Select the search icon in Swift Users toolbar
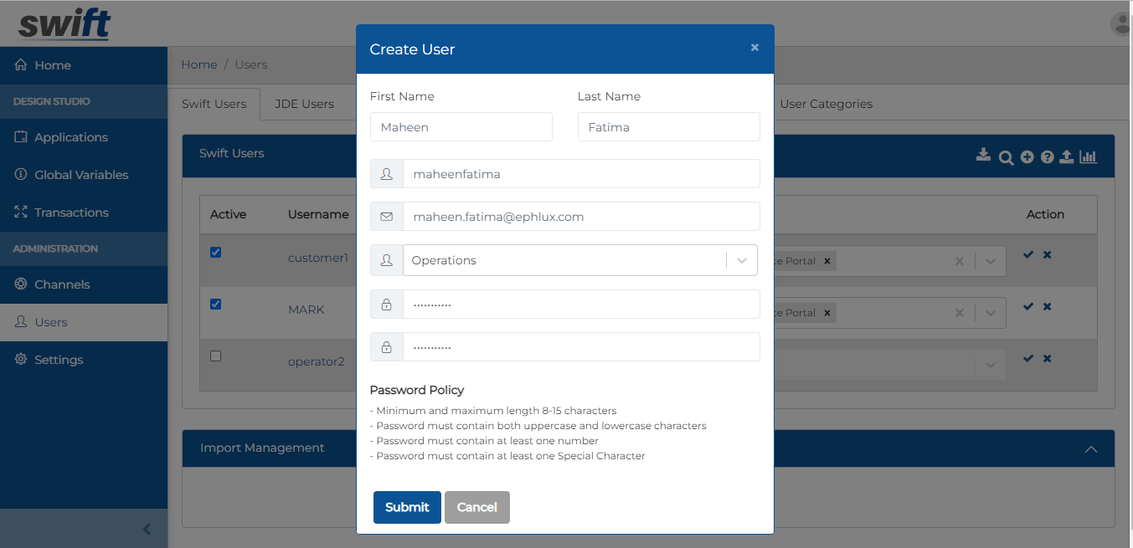The width and height of the screenshot is (1133, 548). [x=1005, y=156]
